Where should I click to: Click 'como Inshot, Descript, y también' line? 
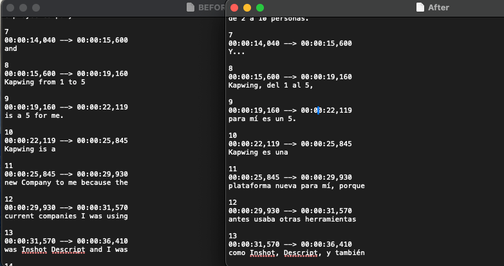pos(297,253)
